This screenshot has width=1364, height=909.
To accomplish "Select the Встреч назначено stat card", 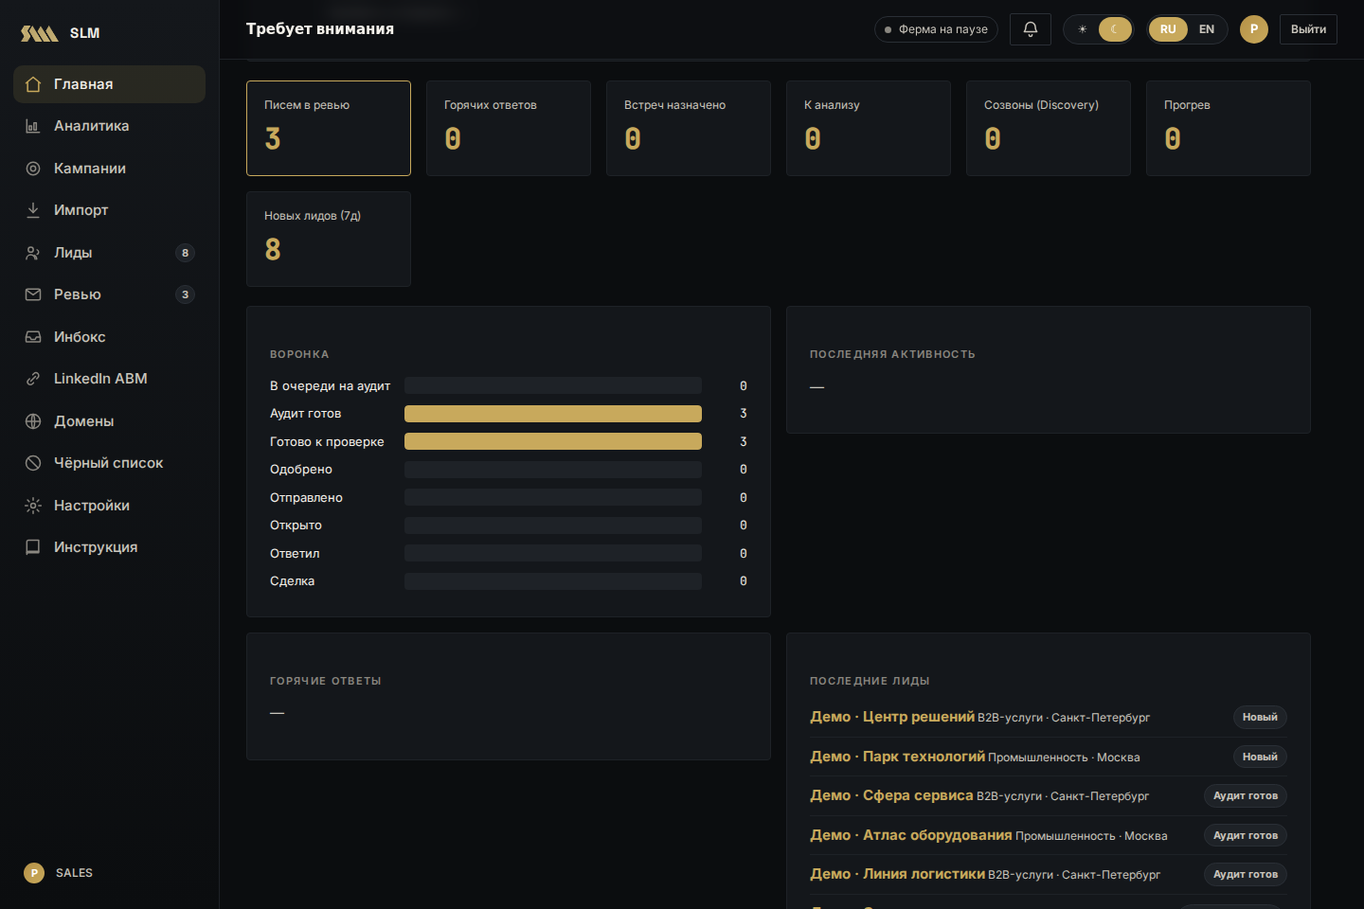I will [689, 128].
